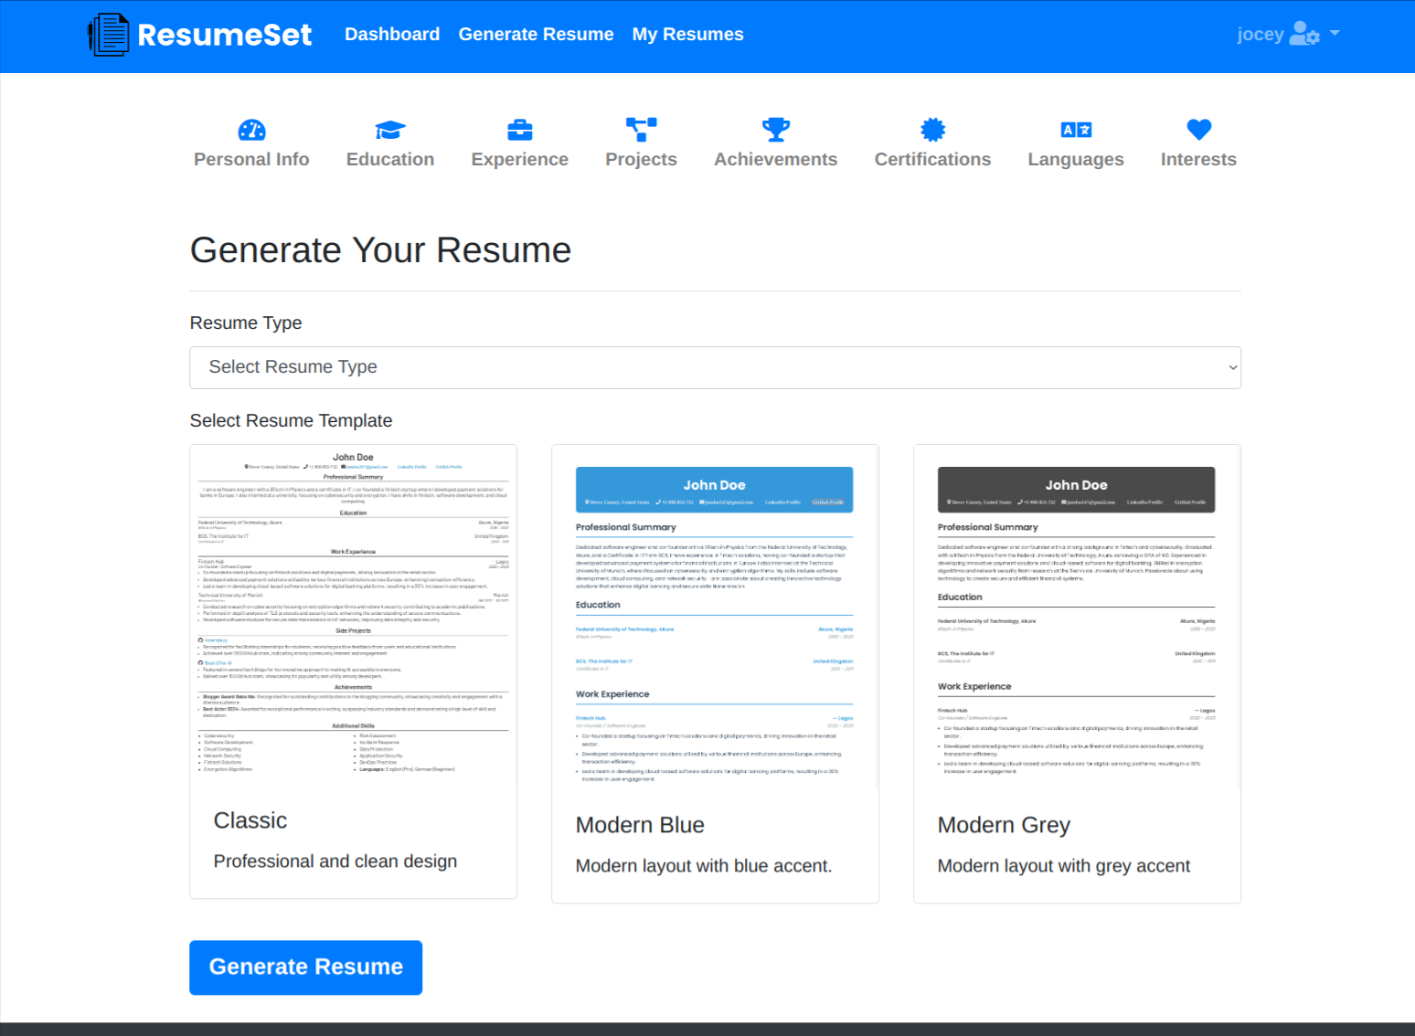Select the Classic template preview image
The image size is (1415, 1036).
(x=354, y=615)
